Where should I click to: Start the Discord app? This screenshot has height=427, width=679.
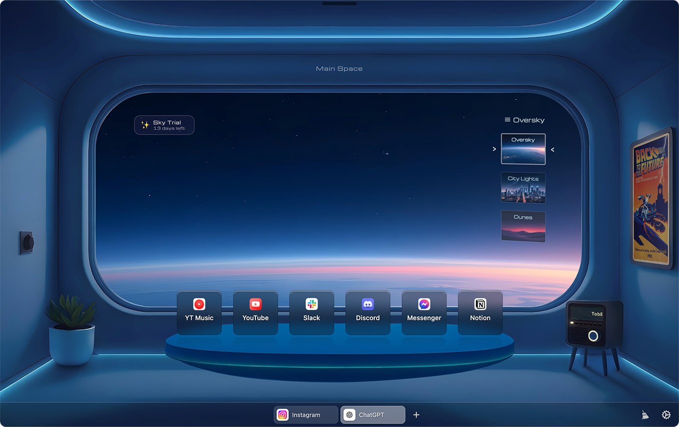[x=368, y=312]
